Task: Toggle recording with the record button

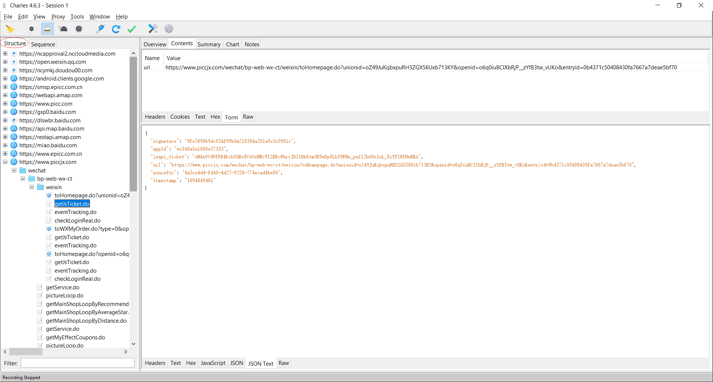Action: pyautogui.click(x=32, y=29)
